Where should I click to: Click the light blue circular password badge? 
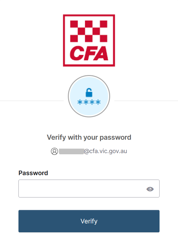click(x=89, y=96)
